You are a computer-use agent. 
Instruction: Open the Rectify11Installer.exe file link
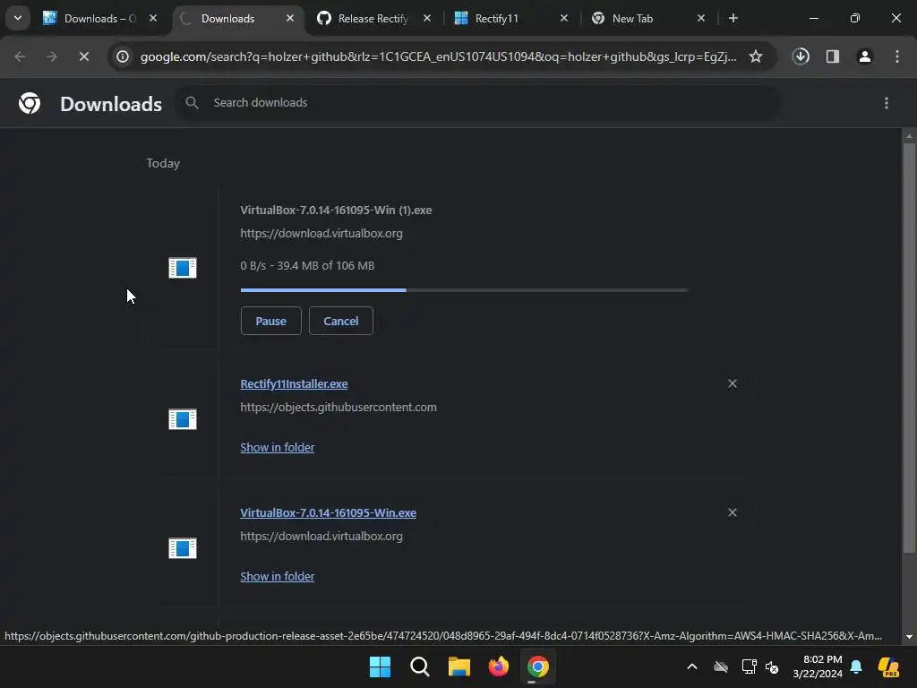pyautogui.click(x=294, y=383)
